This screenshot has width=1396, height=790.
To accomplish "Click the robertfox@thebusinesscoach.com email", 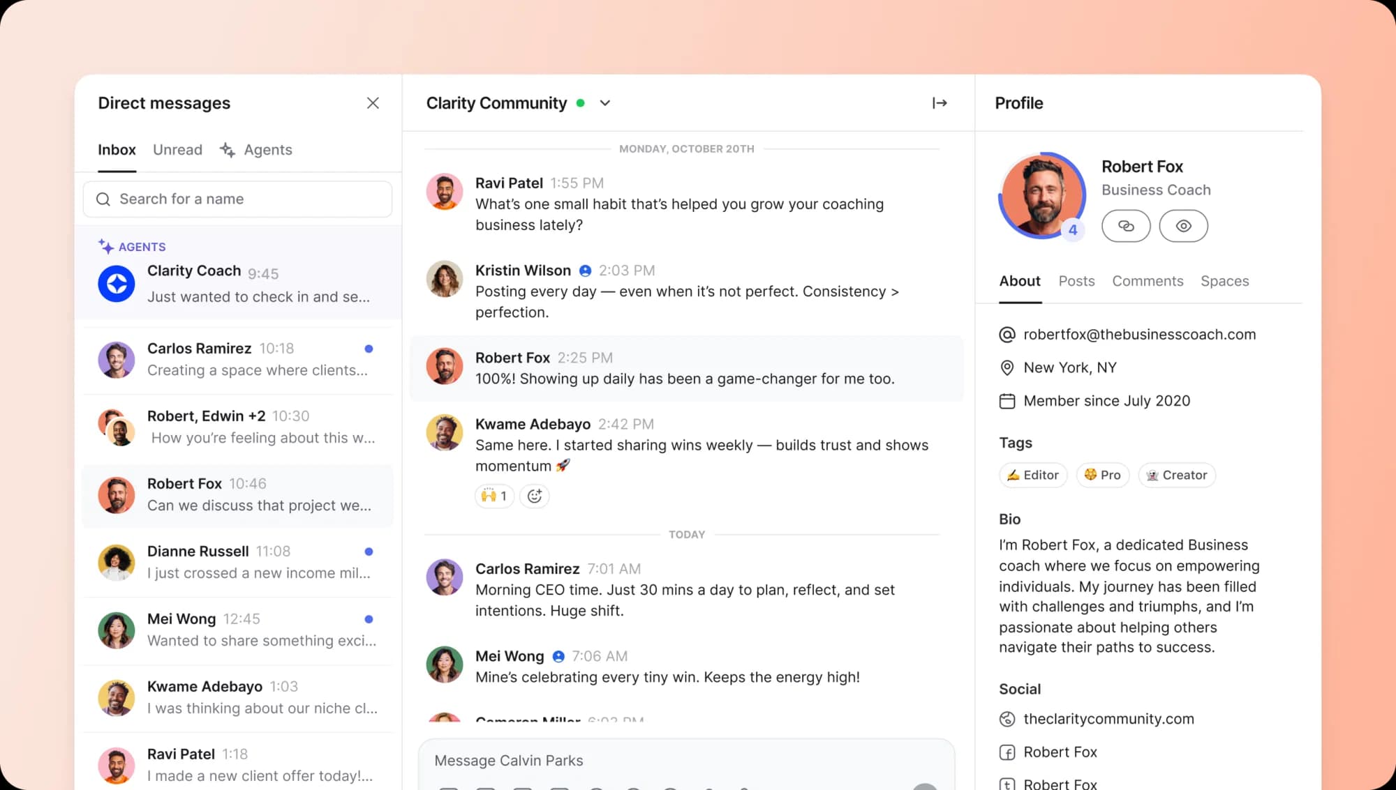I will [1139, 335].
